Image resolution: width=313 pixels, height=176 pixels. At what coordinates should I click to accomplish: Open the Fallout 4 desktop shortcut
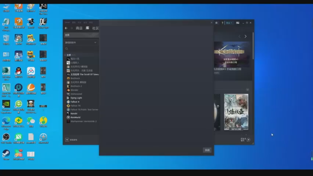[31, 8]
